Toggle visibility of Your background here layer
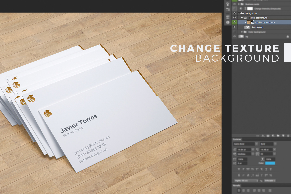Image resolution: width=291 pixels, height=194 pixels. click(x=234, y=22)
